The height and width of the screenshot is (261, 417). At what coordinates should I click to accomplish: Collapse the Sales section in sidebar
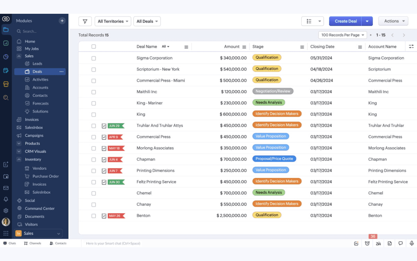click(x=19, y=56)
